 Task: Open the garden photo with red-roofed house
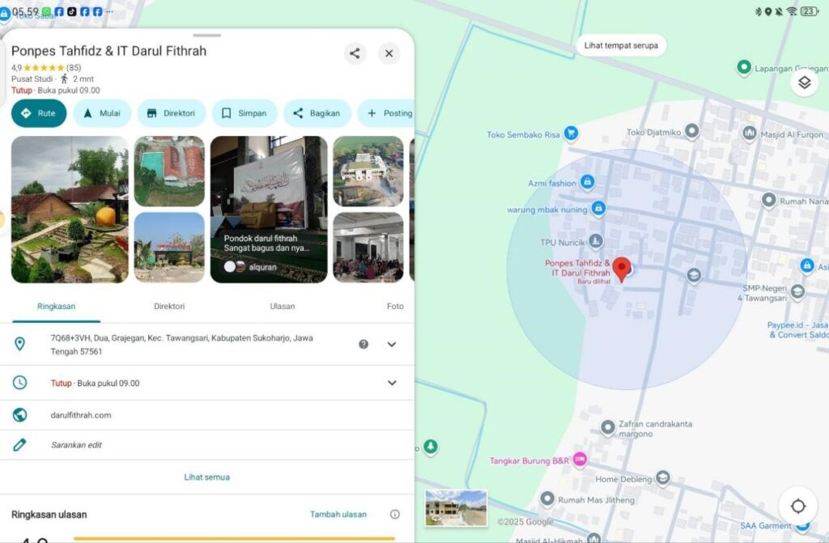70,210
